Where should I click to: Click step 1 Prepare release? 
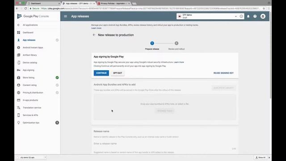(x=152, y=45)
